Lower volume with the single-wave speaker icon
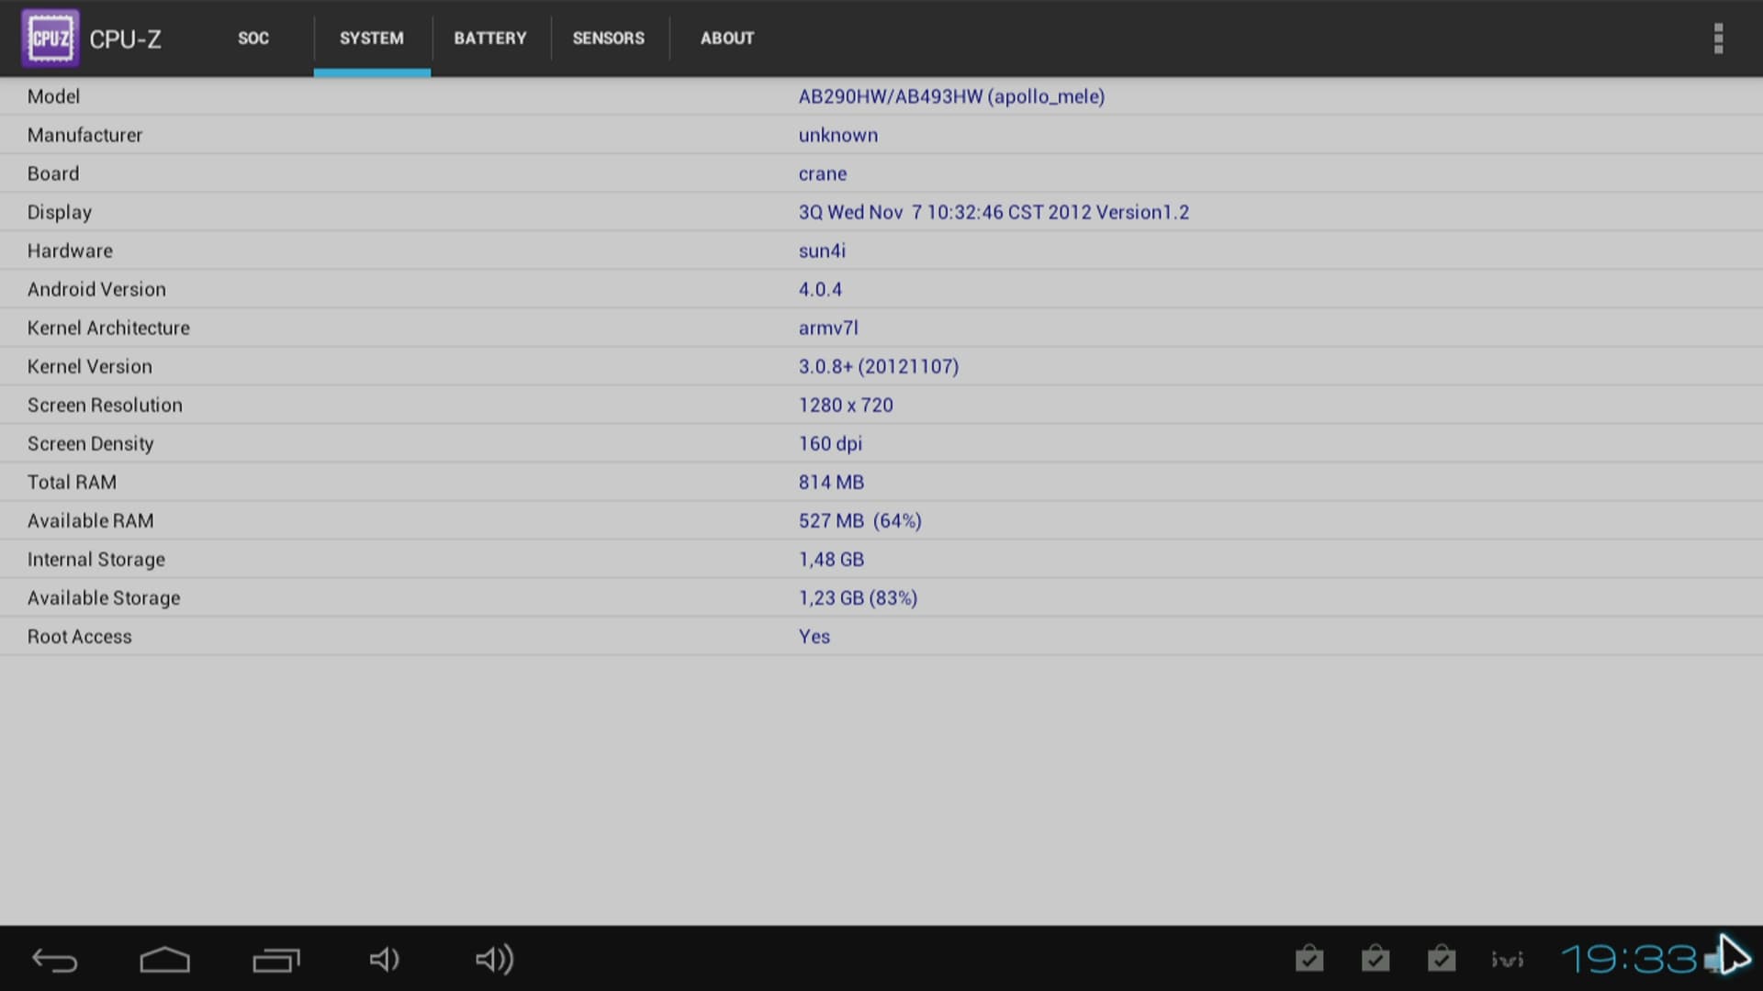Image resolution: width=1763 pixels, height=991 pixels. [384, 960]
